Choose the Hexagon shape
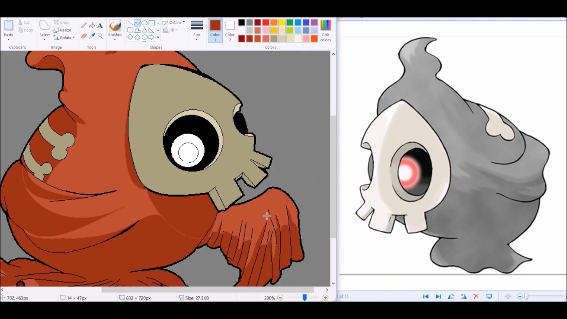This screenshot has width=567, height=319. coord(144,37)
